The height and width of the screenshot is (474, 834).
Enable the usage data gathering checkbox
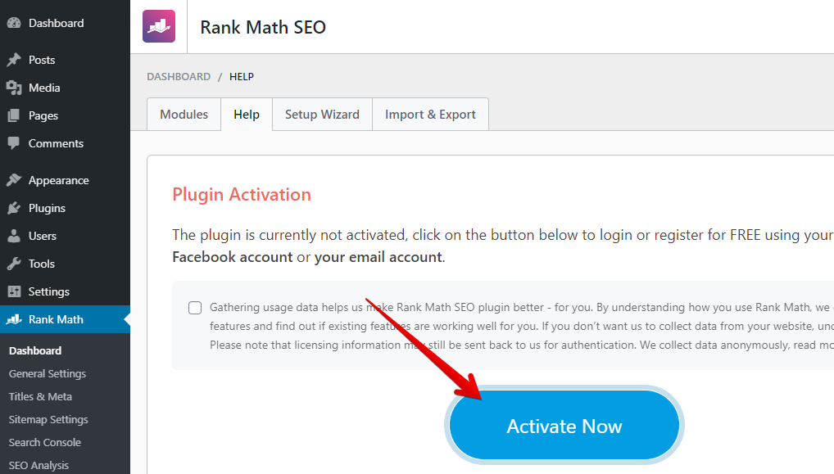(x=195, y=308)
